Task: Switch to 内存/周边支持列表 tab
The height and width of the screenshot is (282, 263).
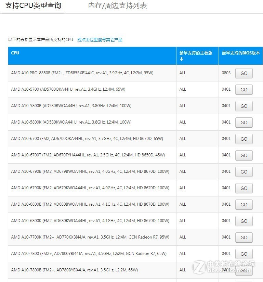Action: click(117, 5)
